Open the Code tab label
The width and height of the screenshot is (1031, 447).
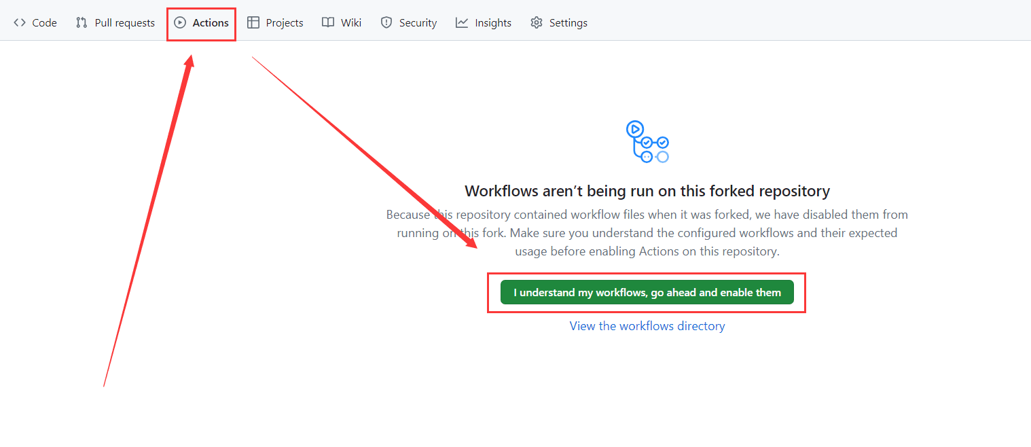point(45,22)
